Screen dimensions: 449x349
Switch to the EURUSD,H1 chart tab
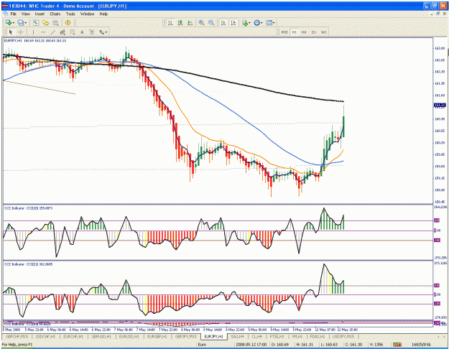click(x=129, y=336)
